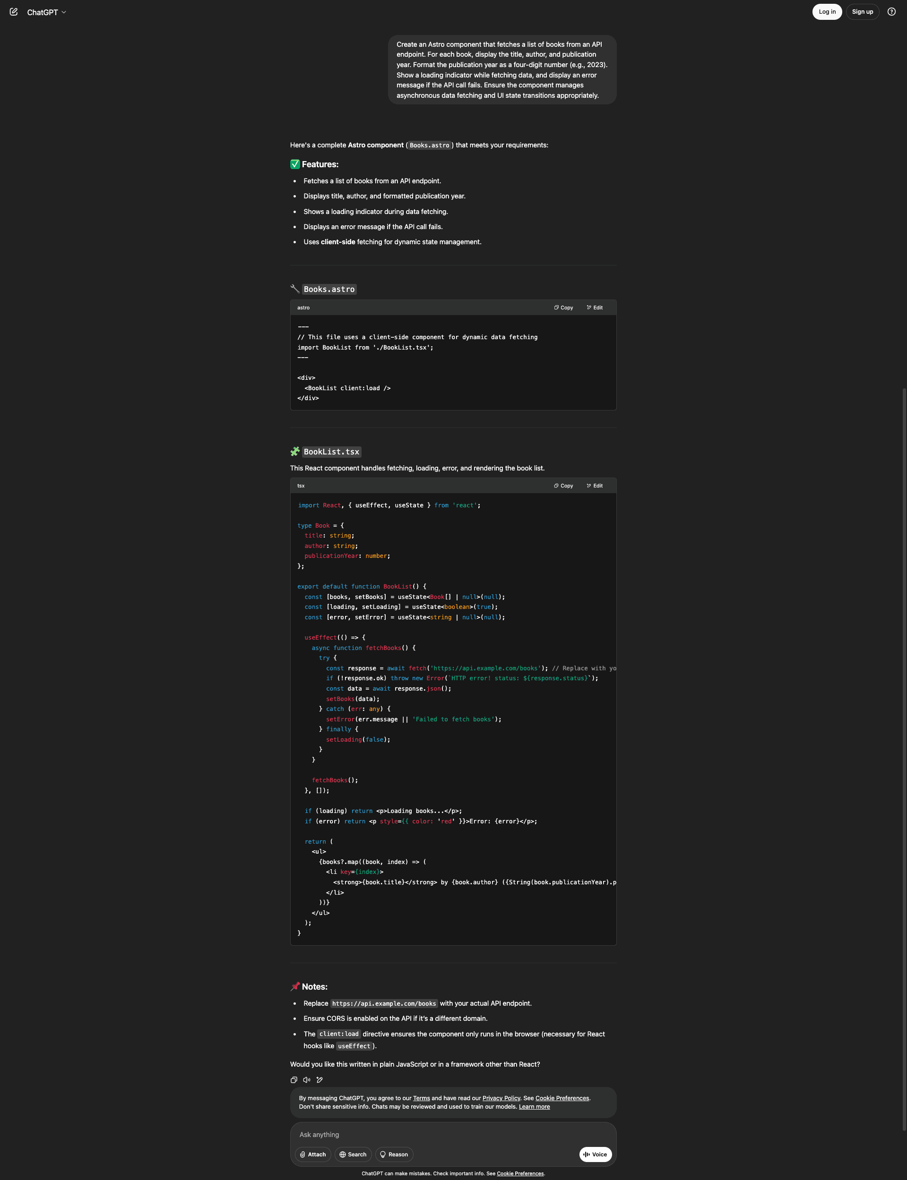907x1180 pixels.
Task: Enable the Search mode
Action: tap(353, 1154)
